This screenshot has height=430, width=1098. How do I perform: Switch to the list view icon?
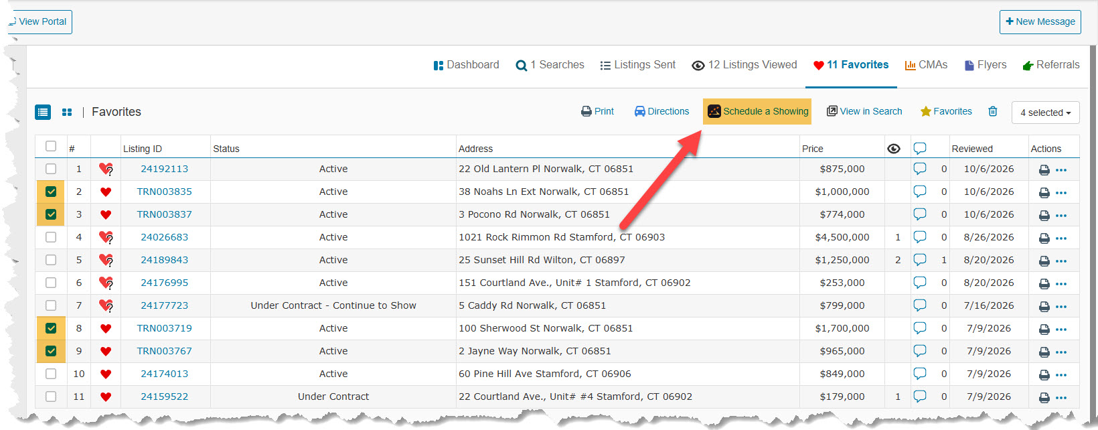[43, 112]
